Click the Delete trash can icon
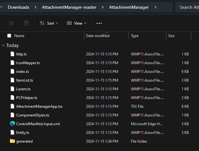This screenshot has width=199, height=151. click(x=26, y=23)
